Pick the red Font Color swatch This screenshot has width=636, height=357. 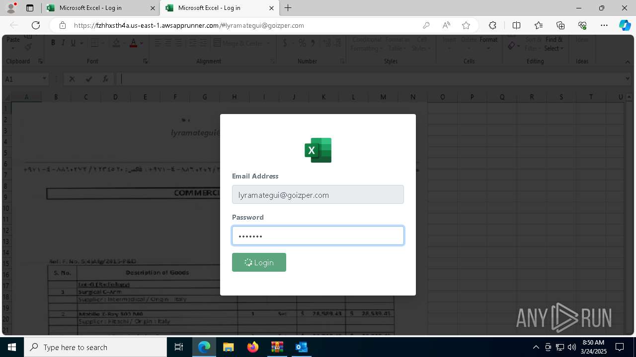[133, 43]
